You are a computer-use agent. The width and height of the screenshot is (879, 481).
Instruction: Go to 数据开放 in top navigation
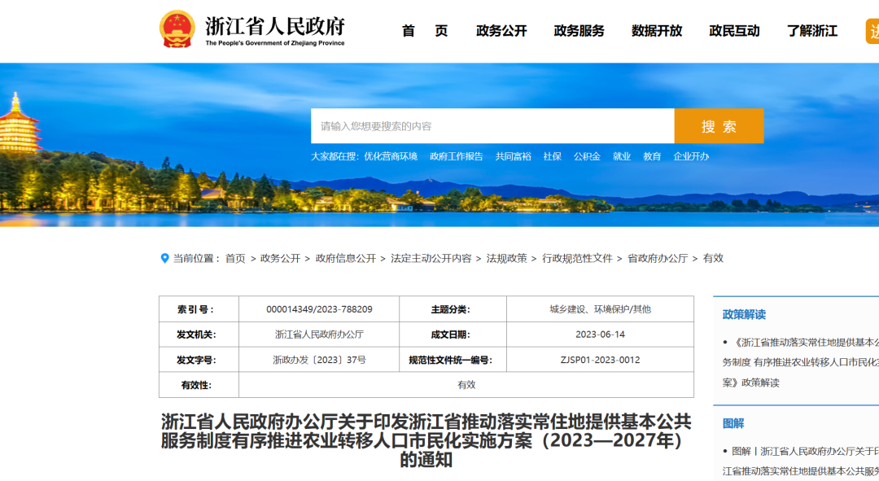(657, 31)
